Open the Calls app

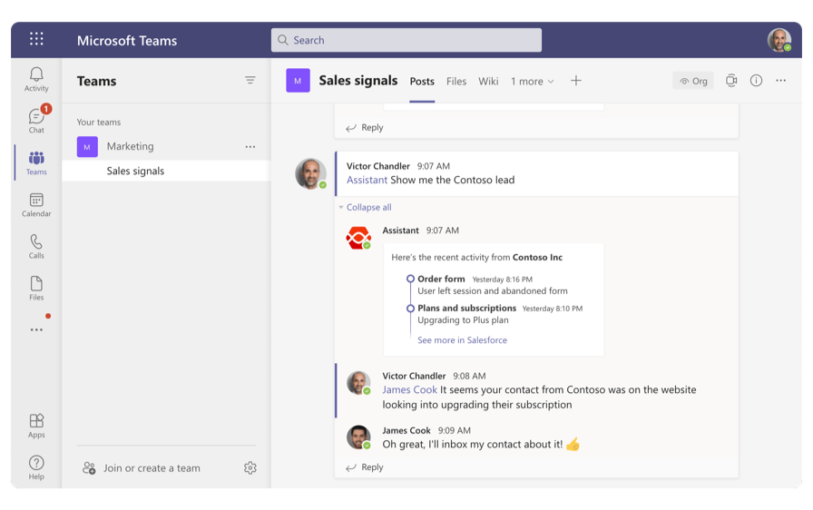pos(36,246)
